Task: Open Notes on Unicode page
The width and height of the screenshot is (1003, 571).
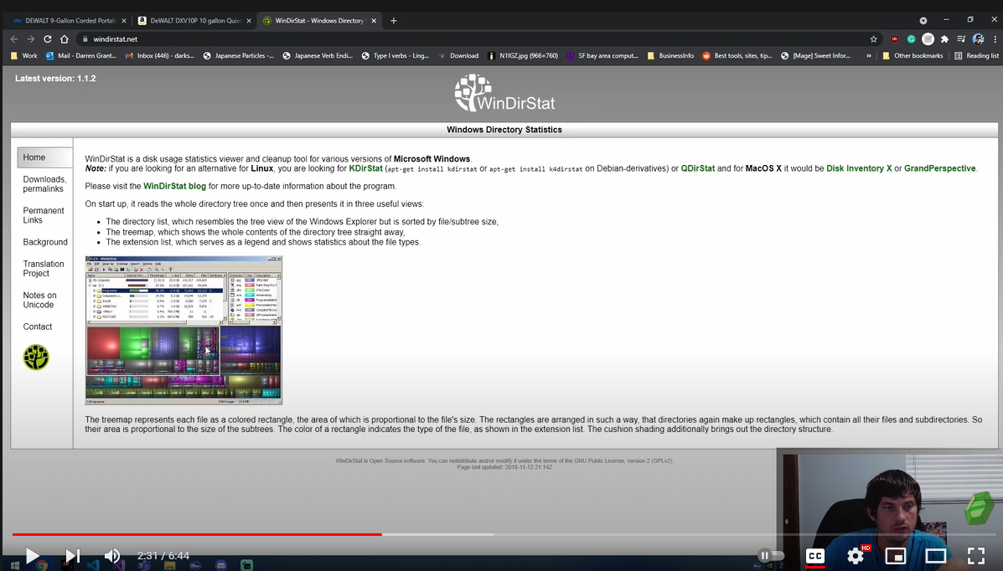Action: [39, 300]
